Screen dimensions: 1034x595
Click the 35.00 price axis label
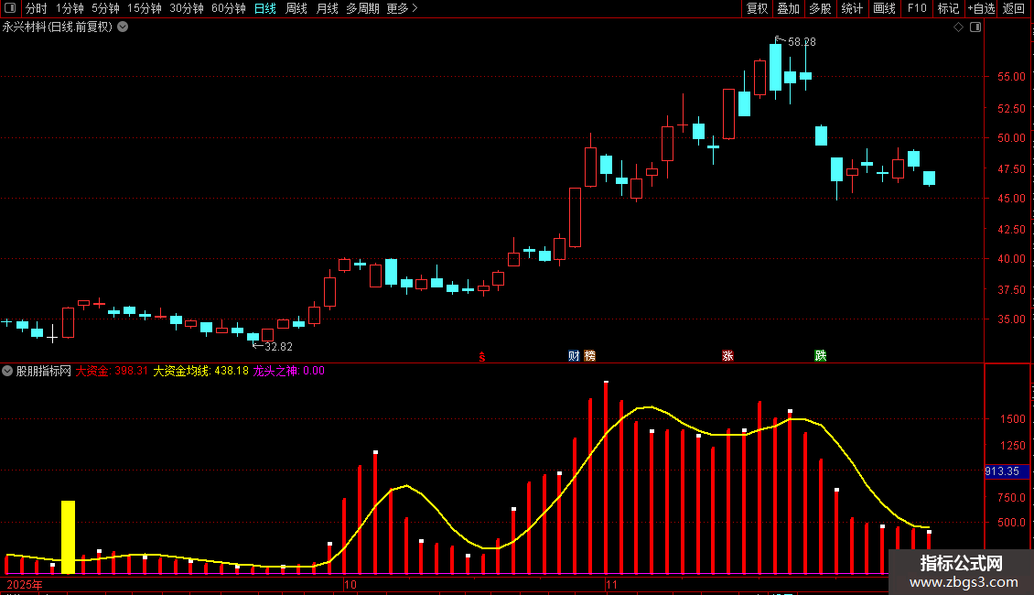point(1011,319)
